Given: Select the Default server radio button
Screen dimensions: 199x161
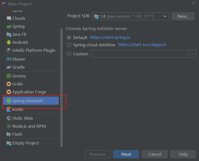Looking at the screenshot, I should [x=69, y=38].
